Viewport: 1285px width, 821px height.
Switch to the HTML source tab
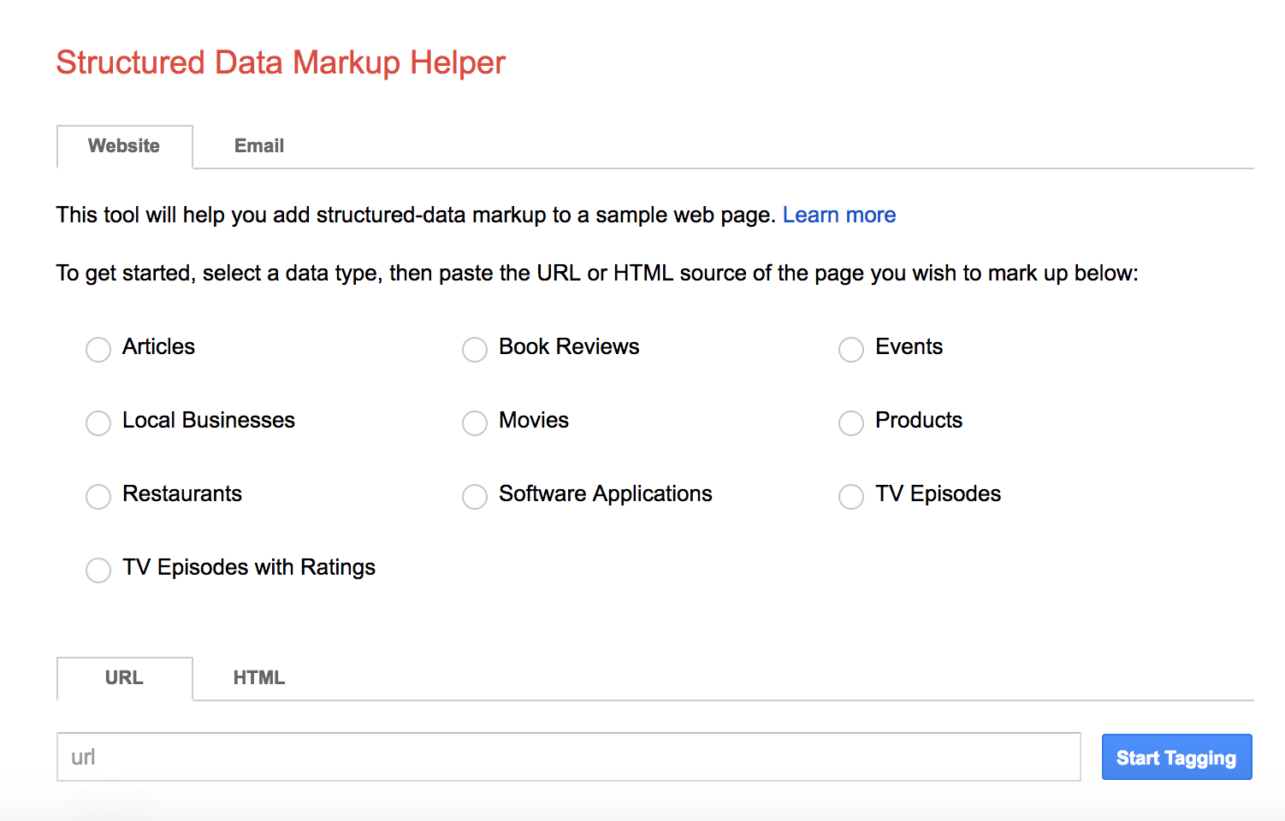click(259, 678)
